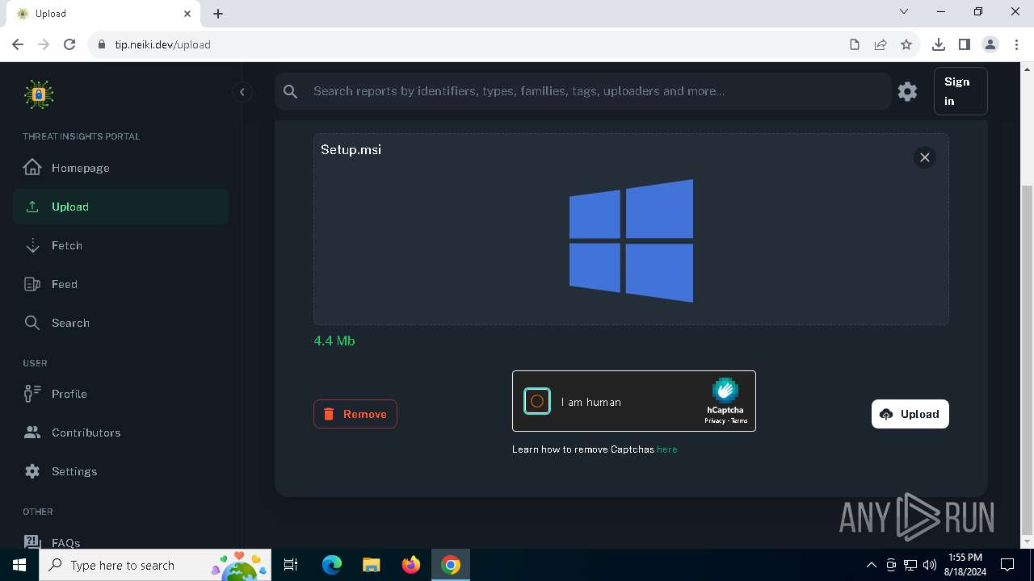Screen dimensions: 1034x581
Task: Click the Remove button
Action: [355, 414]
